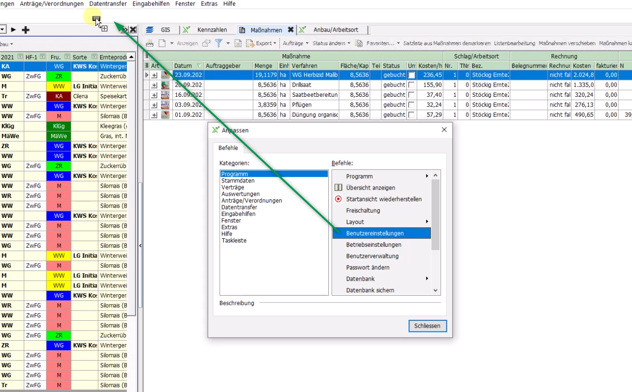Click the Übersicht anzeigen icon in Befehle list

(x=339, y=188)
